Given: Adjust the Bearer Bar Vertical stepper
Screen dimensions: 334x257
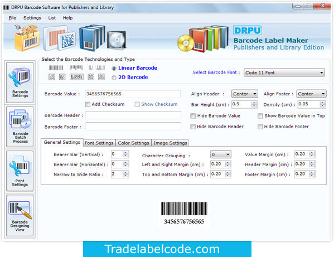Looking at the screenshot, I should click(x=125, y=154).
